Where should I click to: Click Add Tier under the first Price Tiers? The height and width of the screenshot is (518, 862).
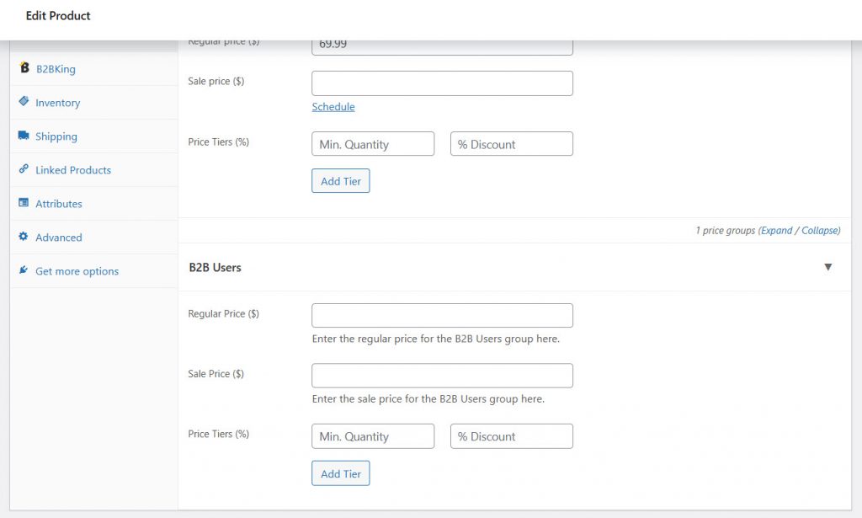tap(340, 180)
